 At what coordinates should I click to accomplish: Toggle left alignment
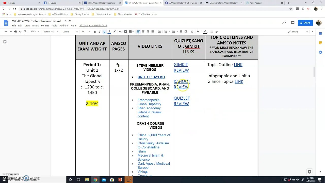(138, 32)
